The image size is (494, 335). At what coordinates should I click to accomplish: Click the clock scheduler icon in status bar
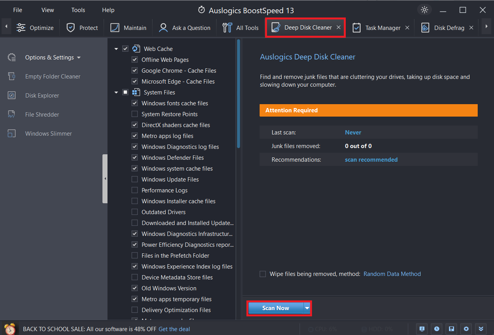pyautogui.click(x=437, y=329)
